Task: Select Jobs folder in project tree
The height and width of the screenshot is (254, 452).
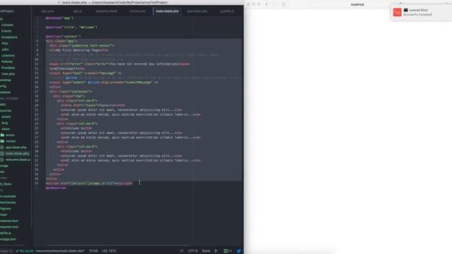Action: tap(5, 49)
